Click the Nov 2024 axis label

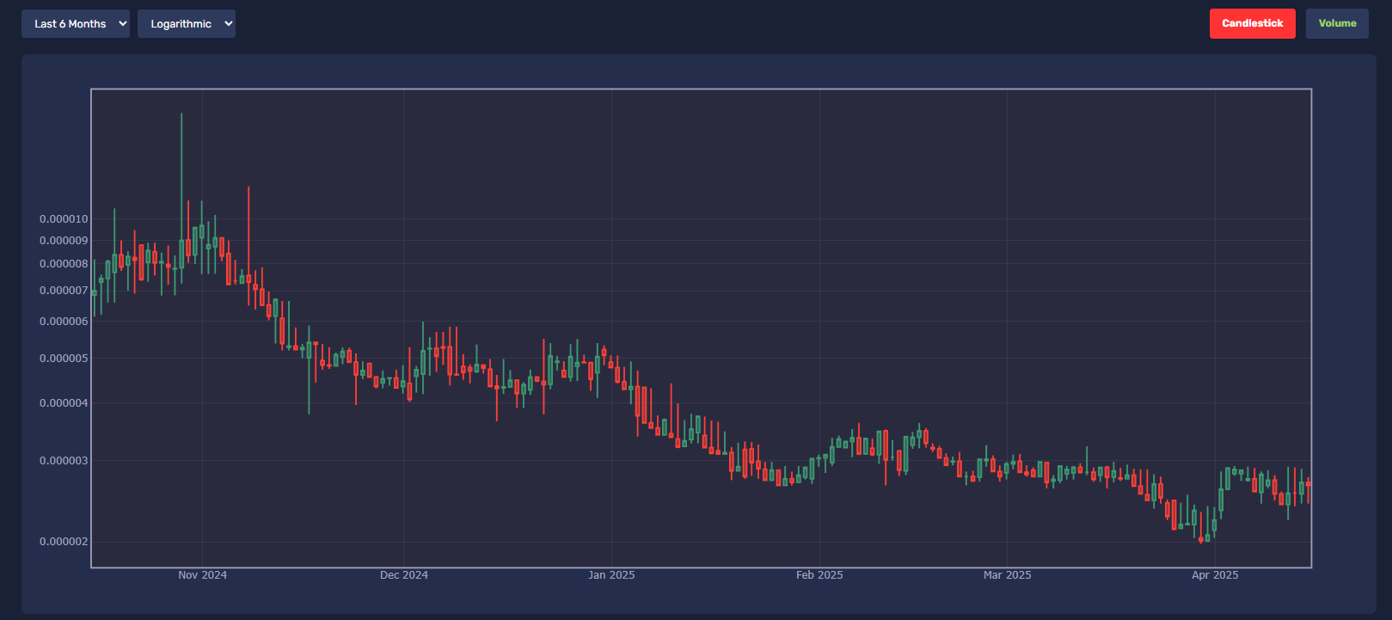203,575
